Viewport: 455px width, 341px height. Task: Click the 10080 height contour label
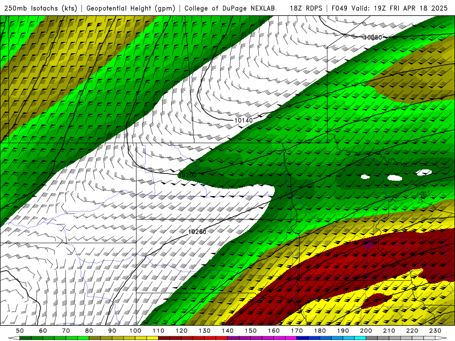tap(373, 38)
